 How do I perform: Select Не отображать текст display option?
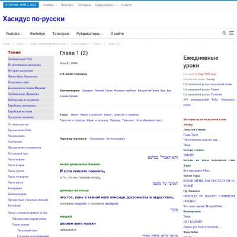click(x=149, y=120)
